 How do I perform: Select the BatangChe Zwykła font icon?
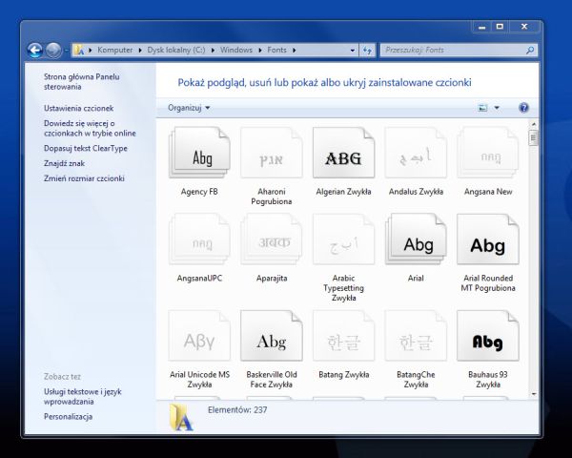click(x=416, y=336)
